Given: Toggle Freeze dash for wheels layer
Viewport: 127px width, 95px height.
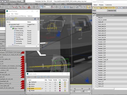Looking at the screenshot, I should click(50, 91).
